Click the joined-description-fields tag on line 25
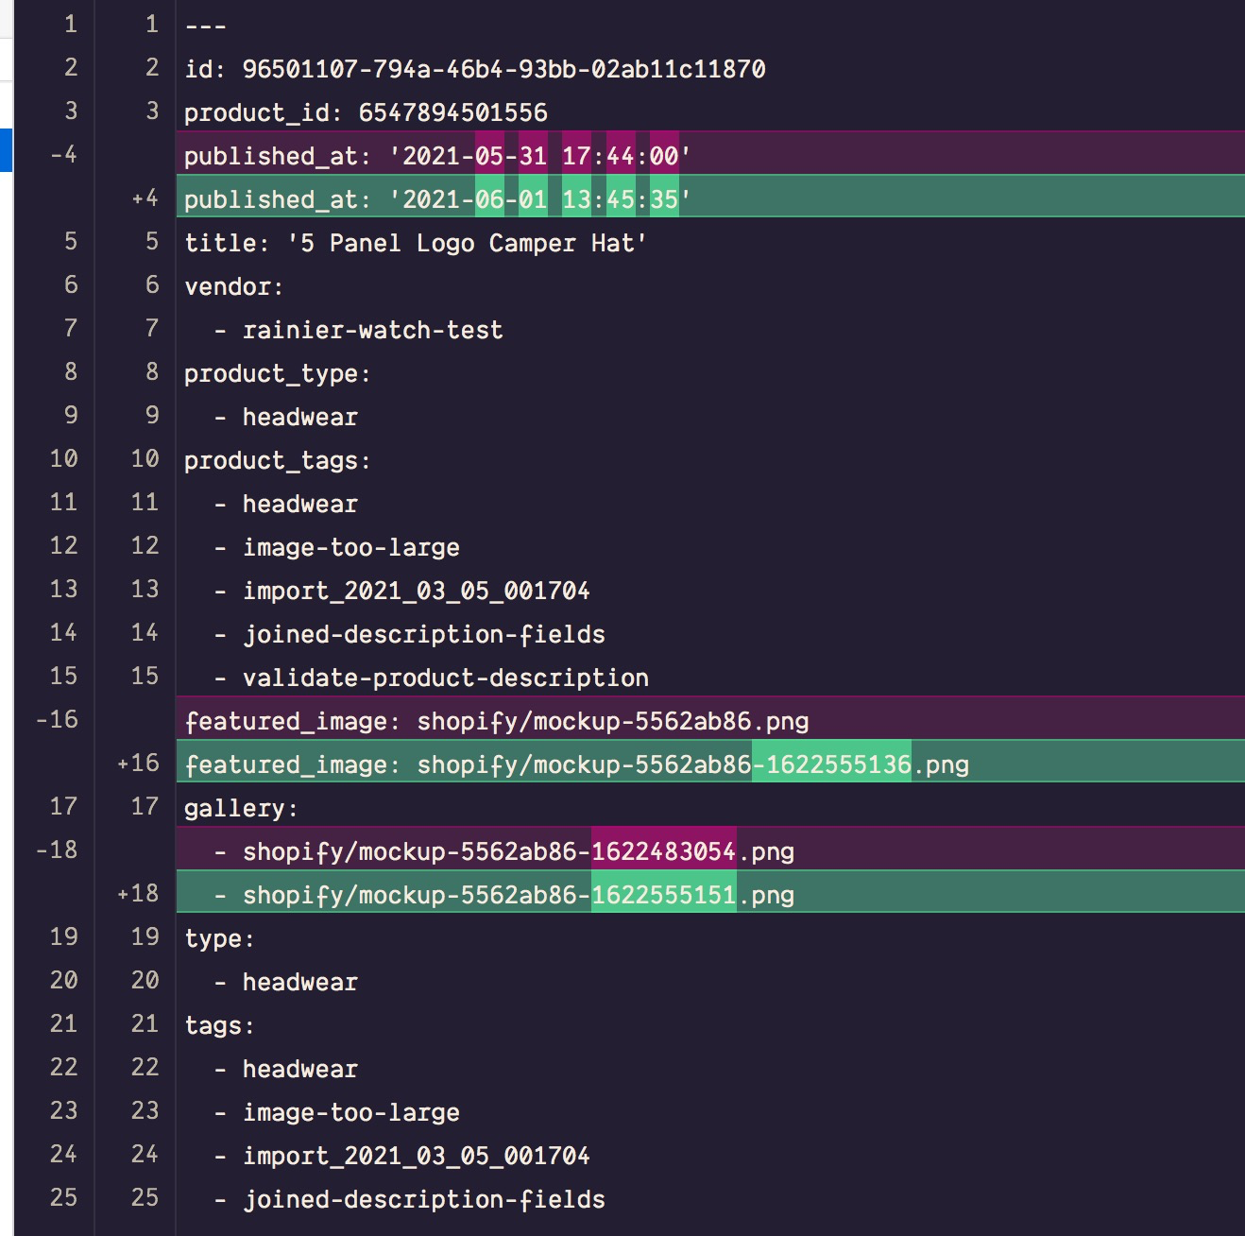 coord(424,1199)
